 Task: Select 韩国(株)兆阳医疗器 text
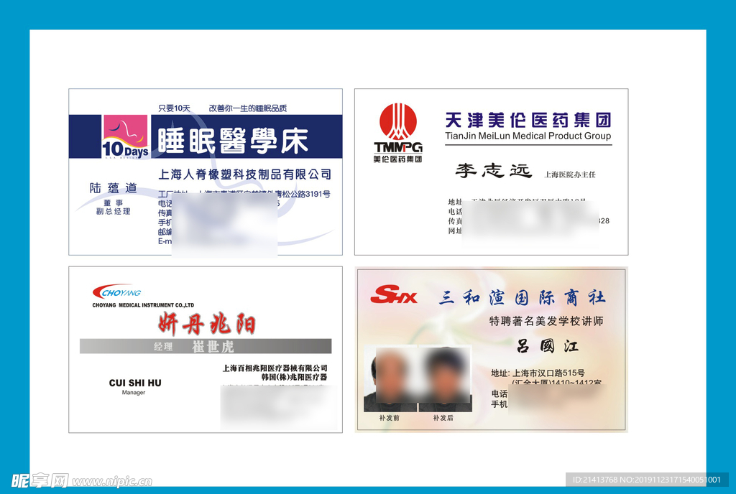pyautogui.click(x=294, y=377)
